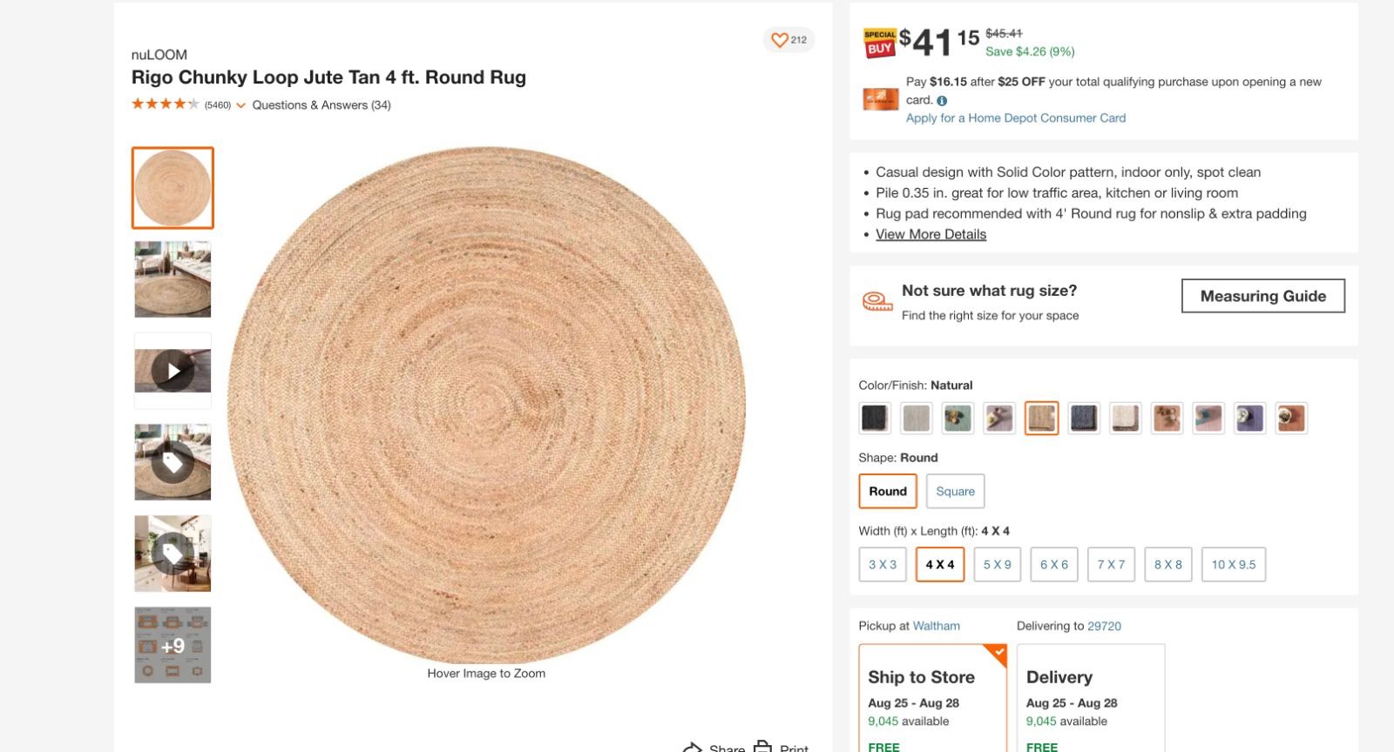Click the Special Buy badge near the price
The height and width of the screenshot is (752, 1394).
[x=879, y=41]
